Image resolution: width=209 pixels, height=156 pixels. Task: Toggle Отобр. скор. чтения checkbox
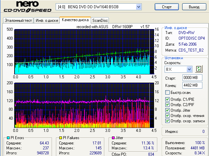(x=167, y=116)
